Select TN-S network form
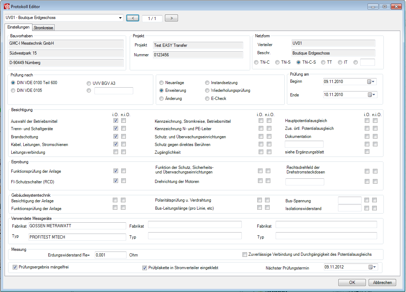 277,62
